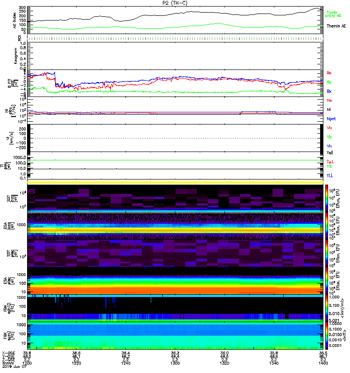Viewport: 350px width, 373px height.
Task: Click the "X-GSE" row label
Action: [8, 353]
